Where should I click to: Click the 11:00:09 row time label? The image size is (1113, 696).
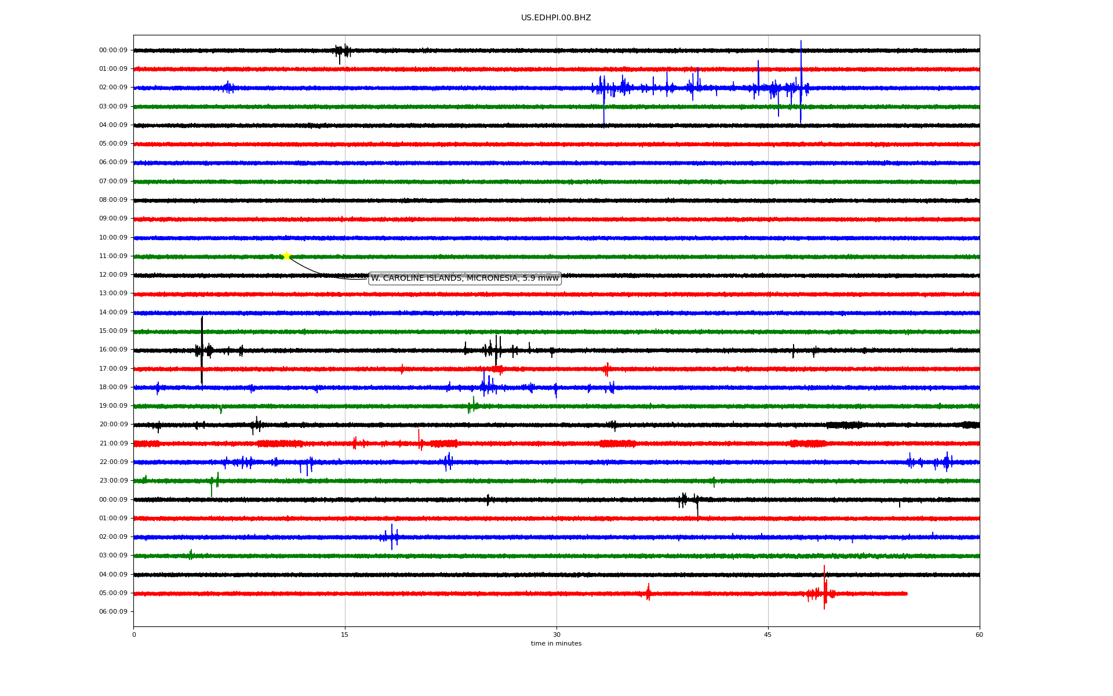113,256
